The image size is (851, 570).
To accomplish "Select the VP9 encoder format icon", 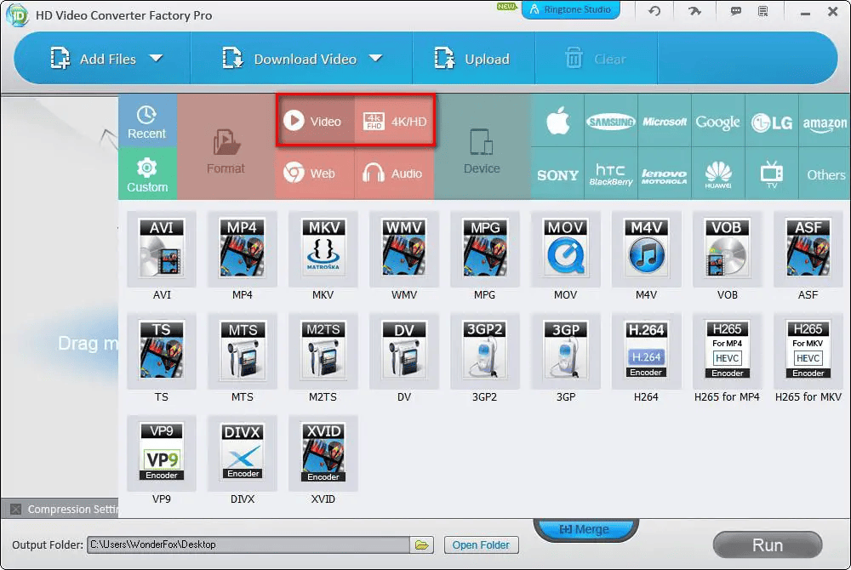I will click(x=161, y=453).
